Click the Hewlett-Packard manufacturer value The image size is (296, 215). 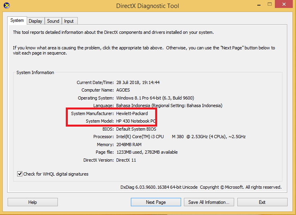click(132, 113)
